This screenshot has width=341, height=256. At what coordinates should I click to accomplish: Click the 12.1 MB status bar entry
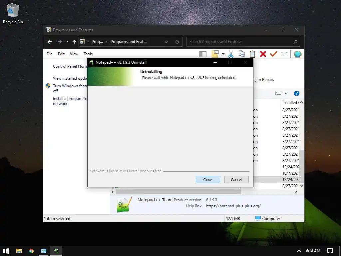coord(233,219)
